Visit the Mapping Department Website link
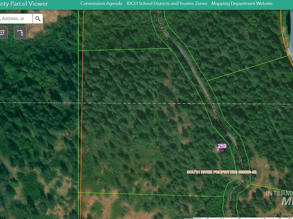Image resolution: width=293 pixels, height=219 pixels. tap(242, 4)
